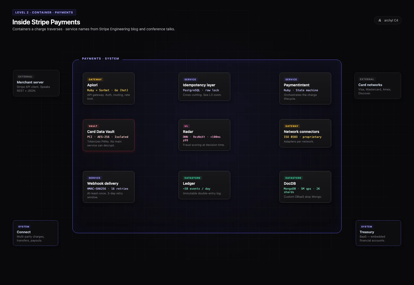
Task: Select the Network connectors container card
Action: [305, 133]
